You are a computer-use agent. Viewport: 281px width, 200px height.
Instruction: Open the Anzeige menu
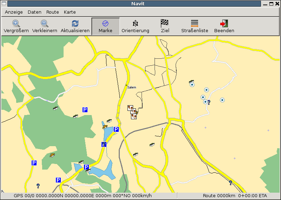(x=14, y=12)
